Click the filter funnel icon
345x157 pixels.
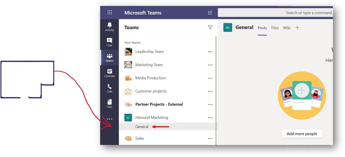click(x=210, y=27)
